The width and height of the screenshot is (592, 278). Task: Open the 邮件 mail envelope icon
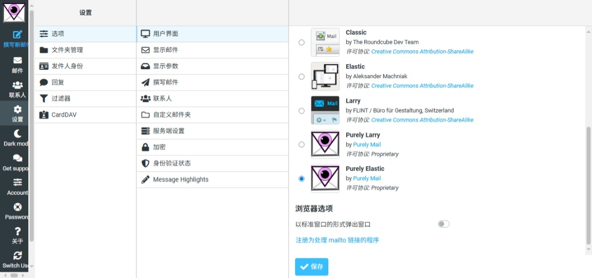(17, 60)
